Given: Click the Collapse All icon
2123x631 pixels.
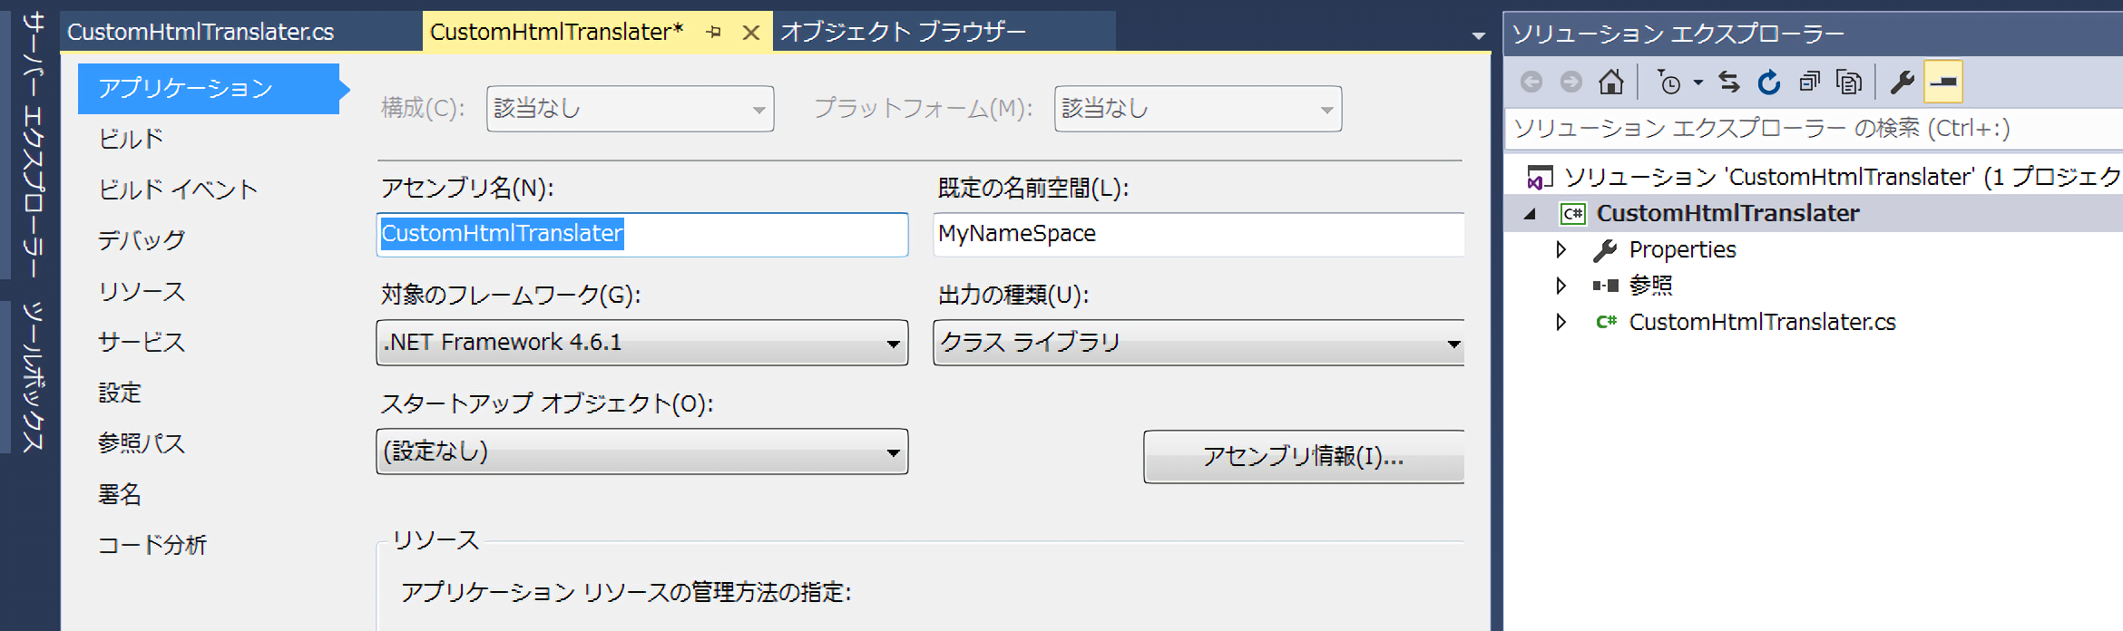Looking at the screenshot, I should (1809, 83).
